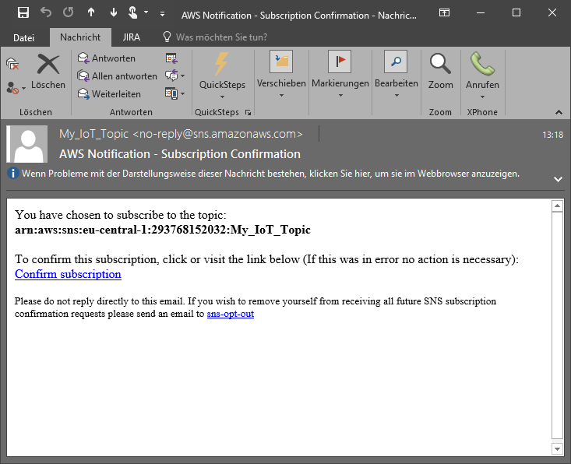Viewport: 571px width, 464px height.
Task: Undo the last action
Action: 46,12
